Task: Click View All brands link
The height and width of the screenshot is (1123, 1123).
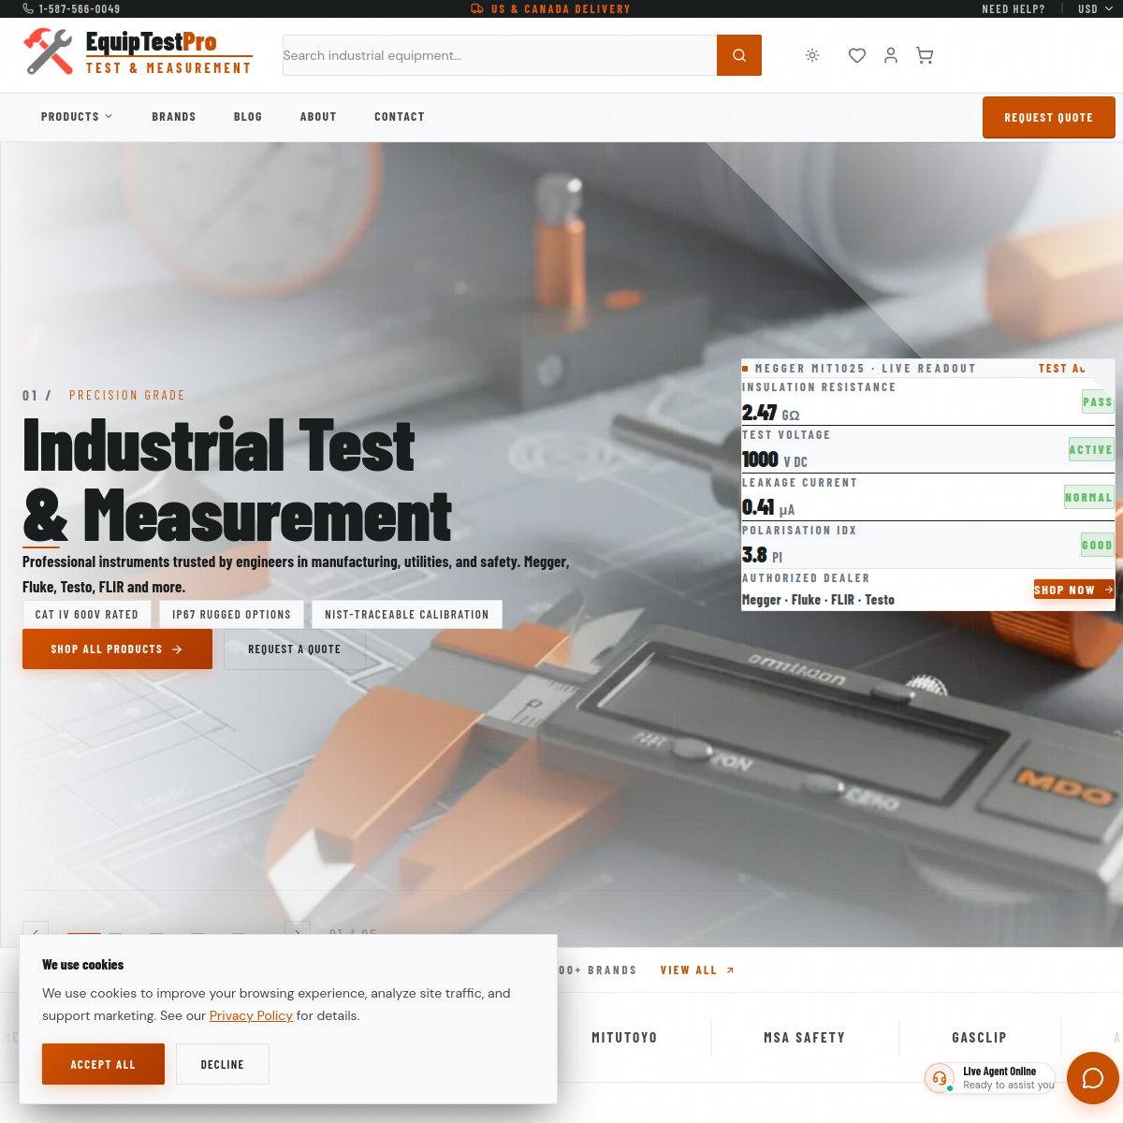Action: [697, 970]
